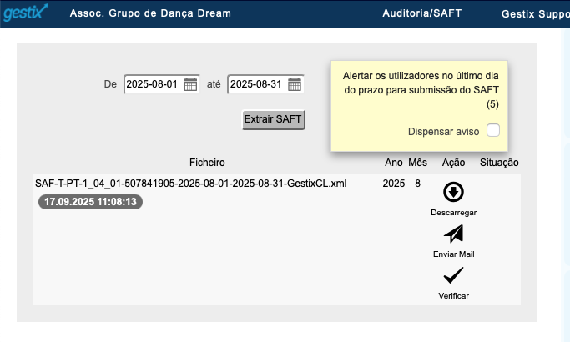Open calendar picker for De date
This screenshot has width=570, height=342.
pyautogui.click(x=190, y=84)
